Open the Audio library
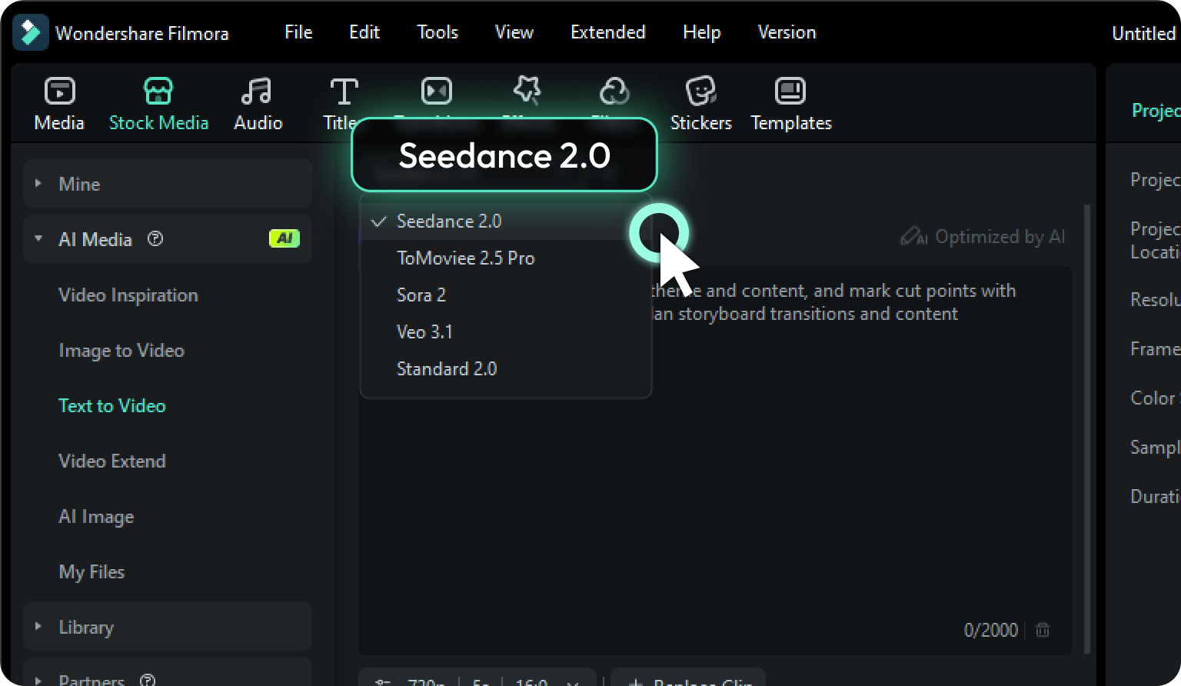The height and width of the screenshot is (686, 1181). (258, 102)
